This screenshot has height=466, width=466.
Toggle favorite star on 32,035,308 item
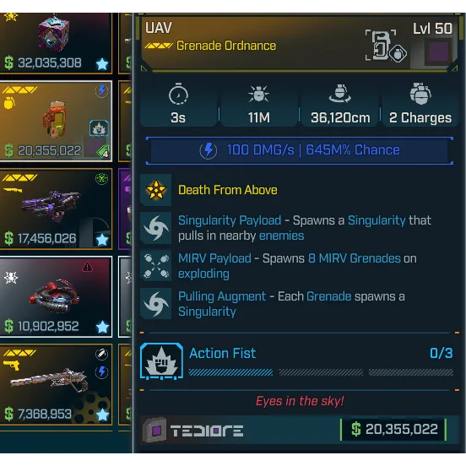[102, 63]
